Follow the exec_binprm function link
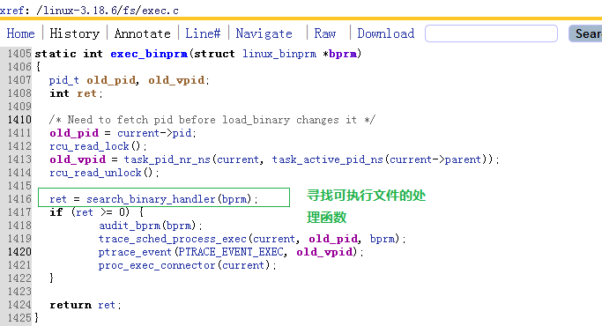 pyautogui.click(x=149, y=54)
